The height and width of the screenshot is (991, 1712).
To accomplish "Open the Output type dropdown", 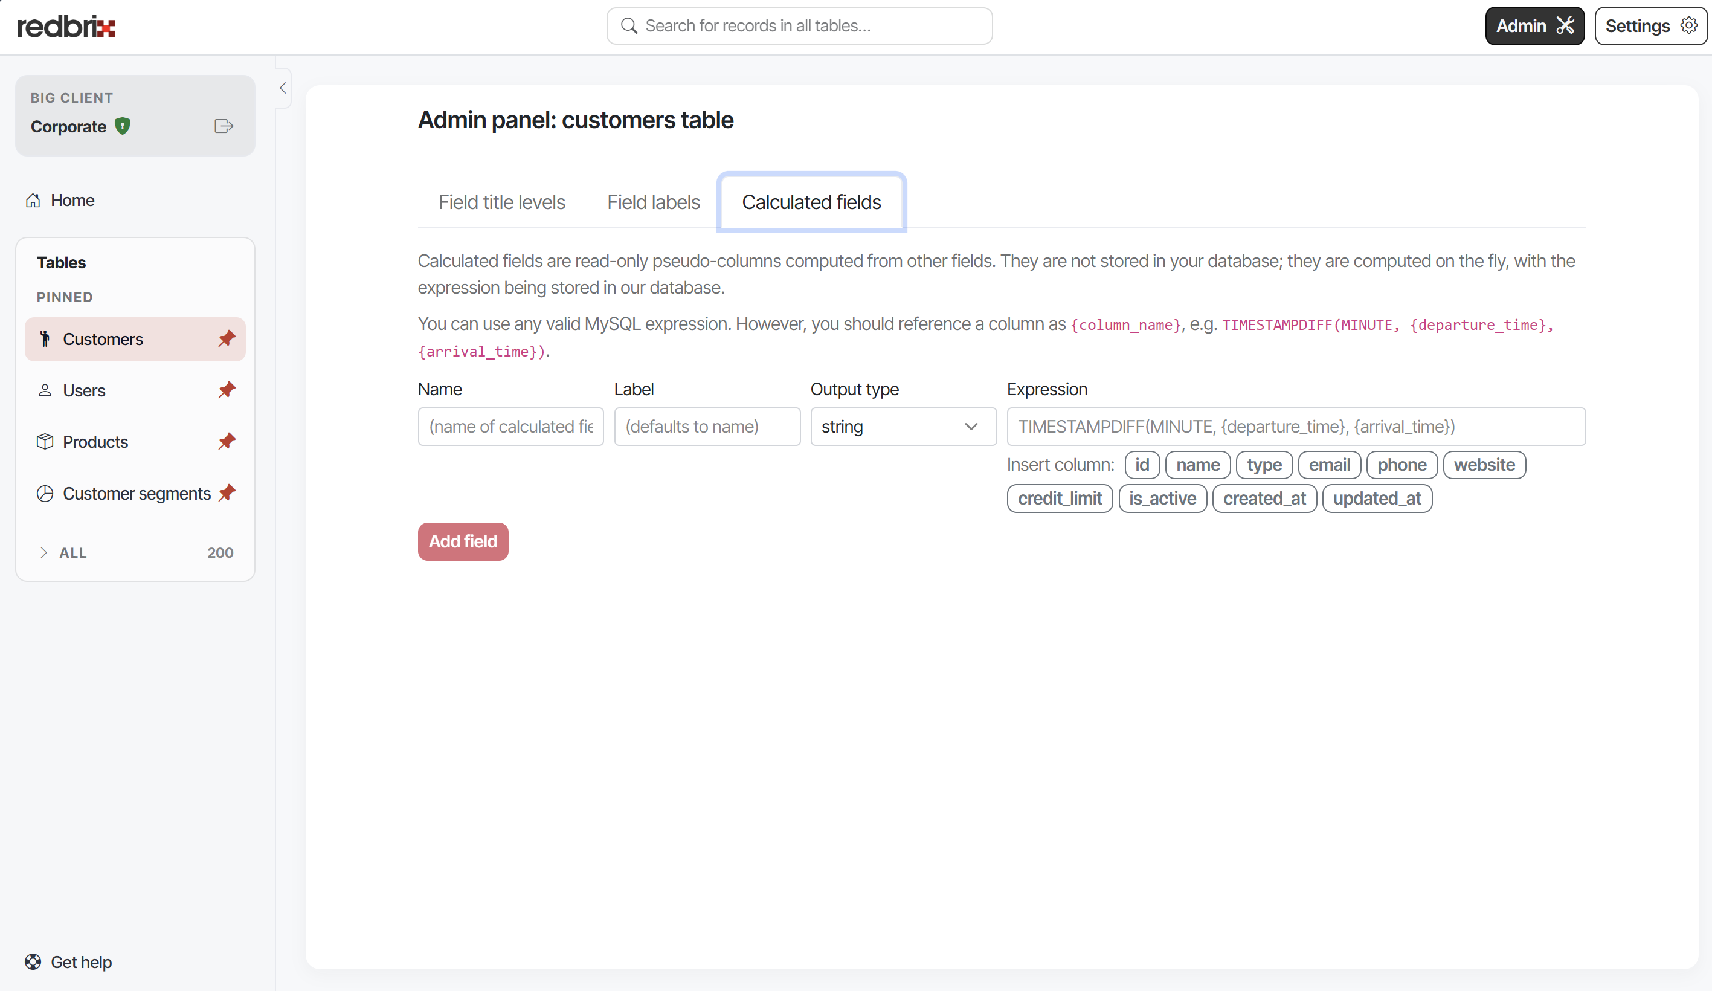I will (903, 426).
